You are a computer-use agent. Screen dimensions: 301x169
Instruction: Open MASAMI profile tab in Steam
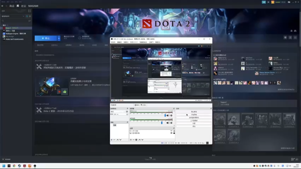[33, 6]
